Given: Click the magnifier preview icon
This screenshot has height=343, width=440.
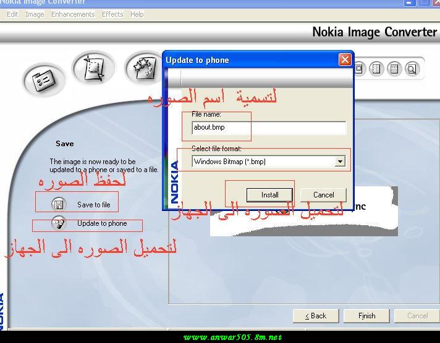Looking at the screenshot, I should tap(412, 68).
